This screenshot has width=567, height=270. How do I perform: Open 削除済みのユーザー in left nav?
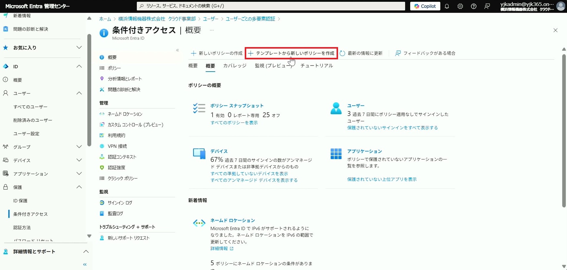pyautogui.click(x=33, y=120)
